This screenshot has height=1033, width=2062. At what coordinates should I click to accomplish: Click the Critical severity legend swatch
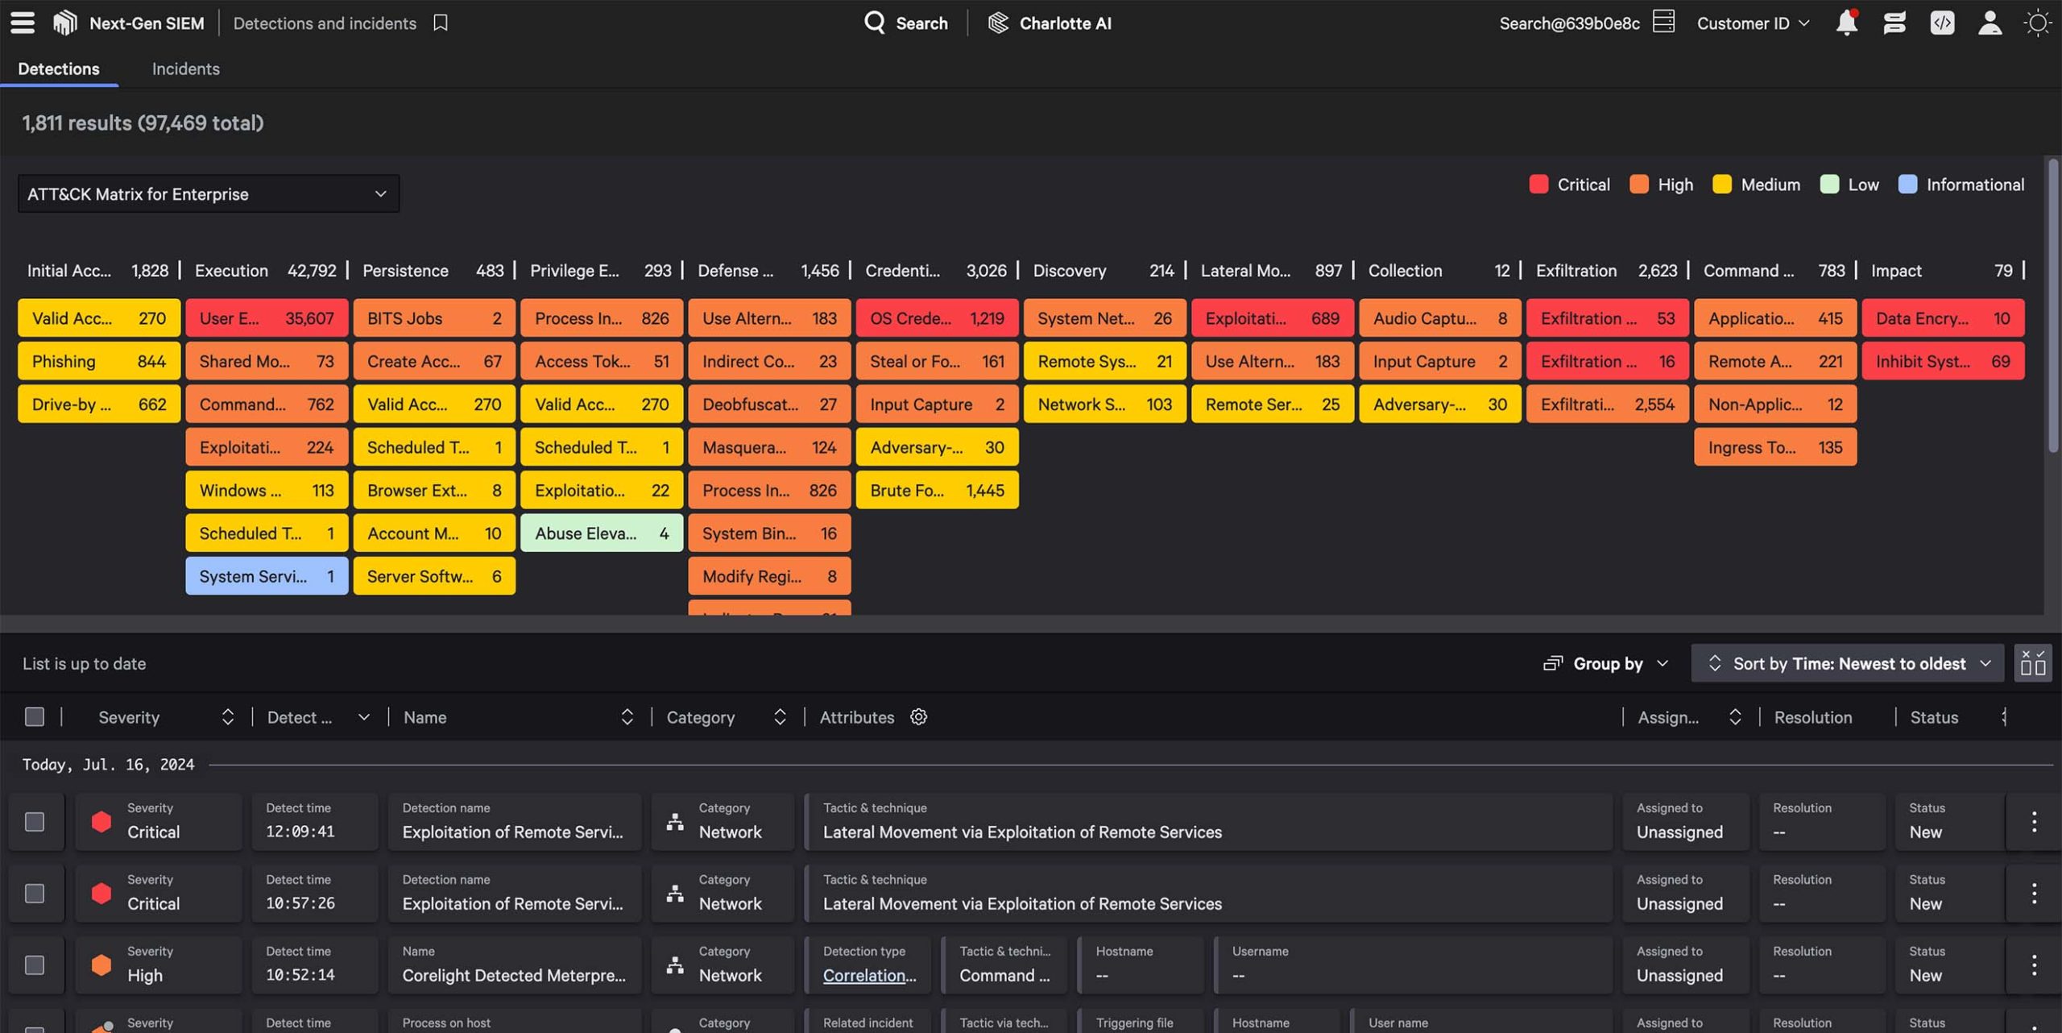(x=1538, y=185)
